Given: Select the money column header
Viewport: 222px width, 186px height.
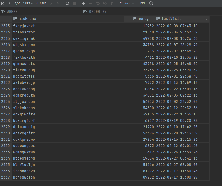Looking at the screenshot, I should tap(139, 19).
